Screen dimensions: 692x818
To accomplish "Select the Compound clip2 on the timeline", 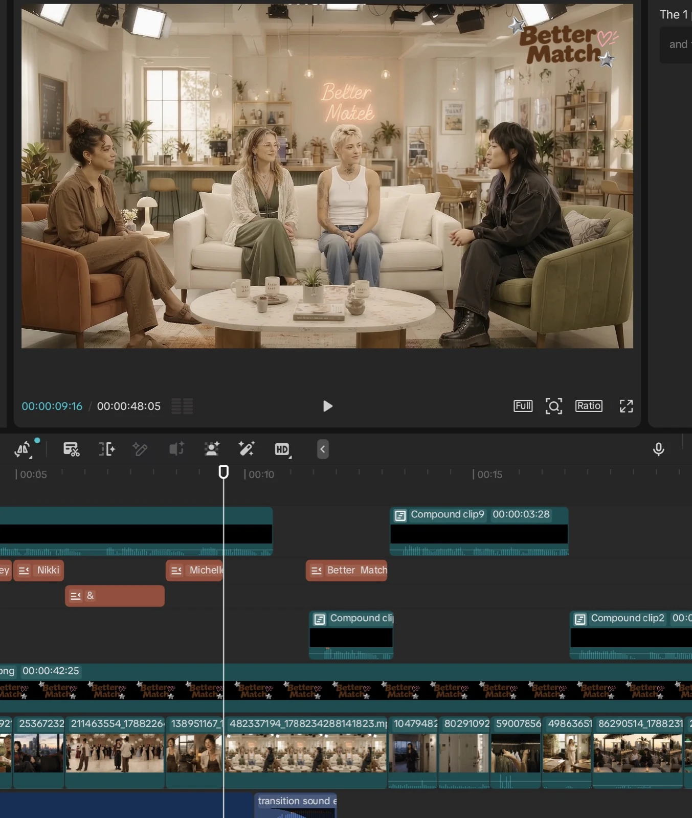I will click(x=631, y=635).
